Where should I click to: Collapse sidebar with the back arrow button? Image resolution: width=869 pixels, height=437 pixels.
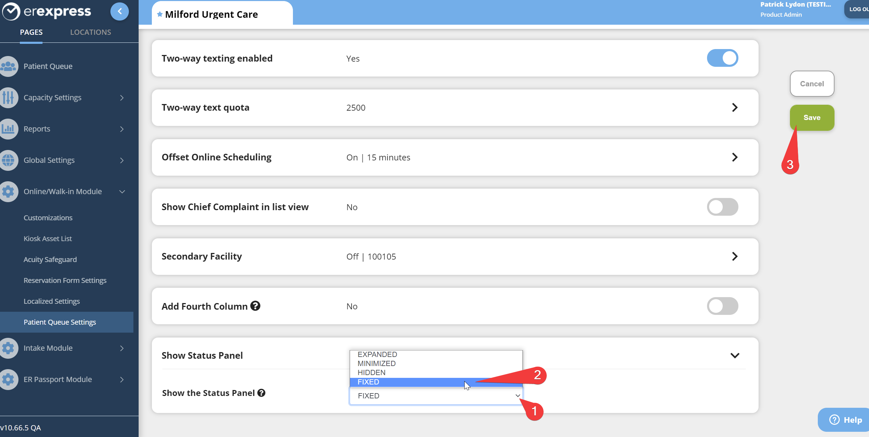coord(119,11)
